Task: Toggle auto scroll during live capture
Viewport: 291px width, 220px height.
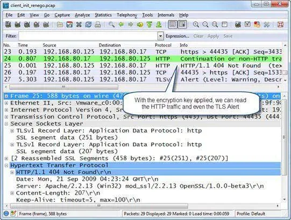Action: (182, 25)
